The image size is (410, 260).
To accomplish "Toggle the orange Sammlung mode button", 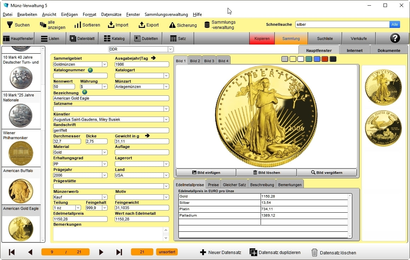I will 291,39.
